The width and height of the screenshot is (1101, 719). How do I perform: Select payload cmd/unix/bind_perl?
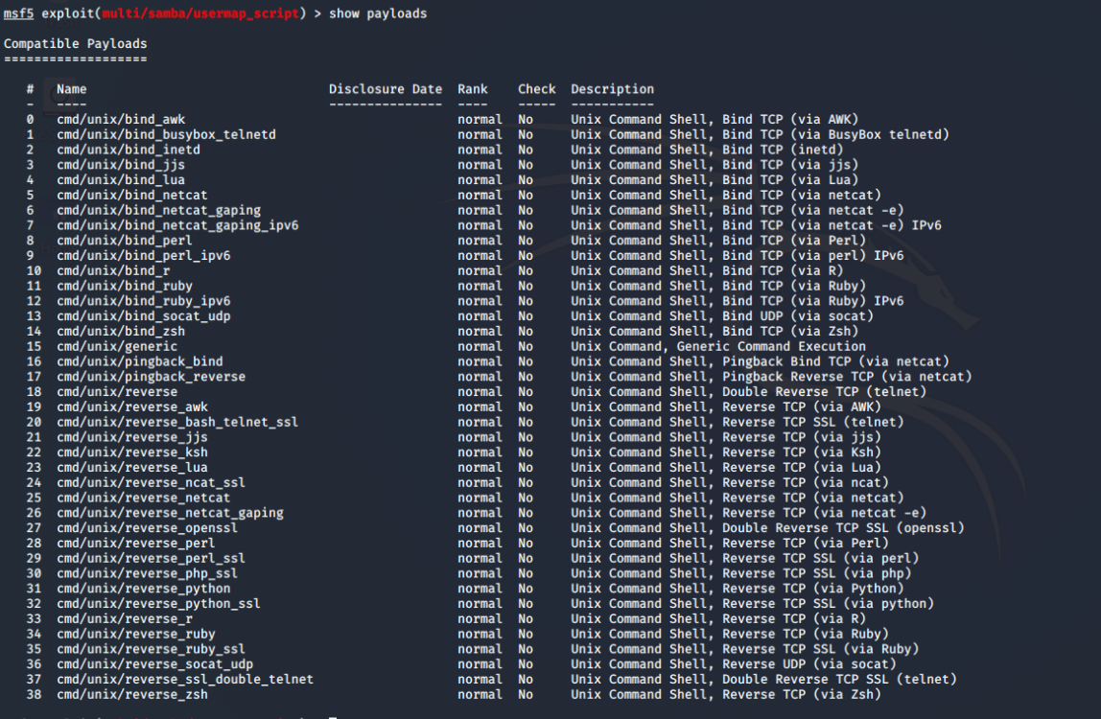(125, 240)
